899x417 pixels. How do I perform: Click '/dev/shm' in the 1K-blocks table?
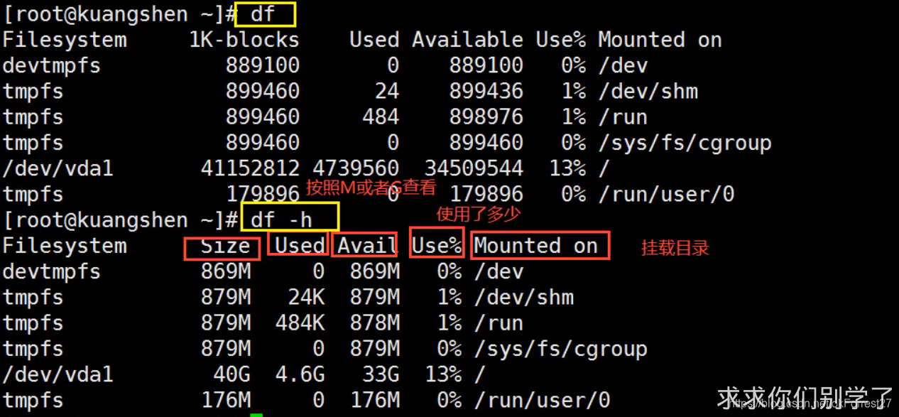(648, 92)
